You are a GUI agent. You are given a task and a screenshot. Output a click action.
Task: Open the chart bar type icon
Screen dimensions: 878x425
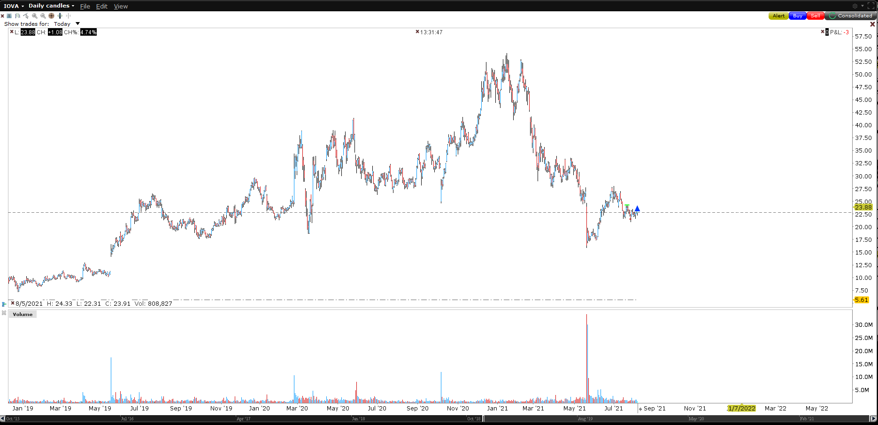(x=17, y=15)
